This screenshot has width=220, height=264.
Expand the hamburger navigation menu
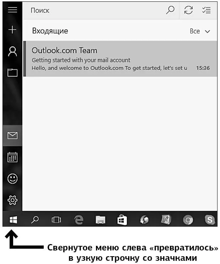(12, 10)
